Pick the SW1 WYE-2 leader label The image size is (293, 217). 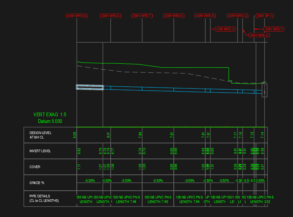[x=259, y=35]
